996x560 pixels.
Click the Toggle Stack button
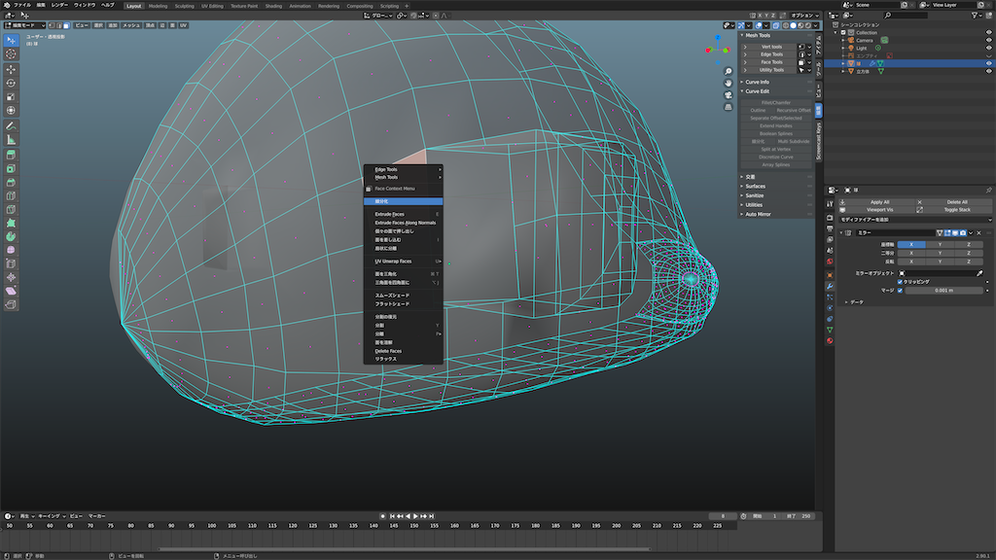953,210
